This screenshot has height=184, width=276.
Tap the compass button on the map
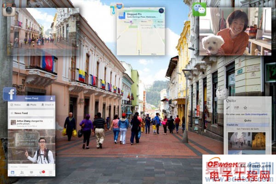pos(161,11)
